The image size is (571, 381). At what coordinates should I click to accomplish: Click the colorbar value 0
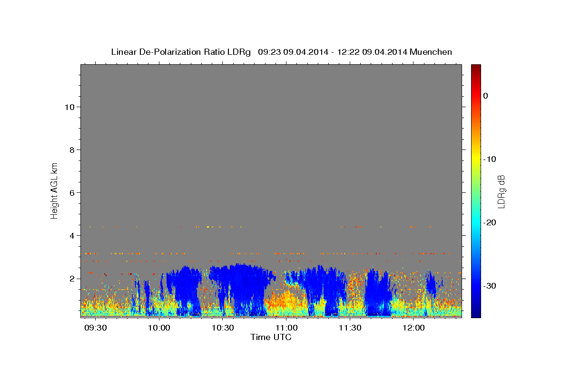coord(486,96)
